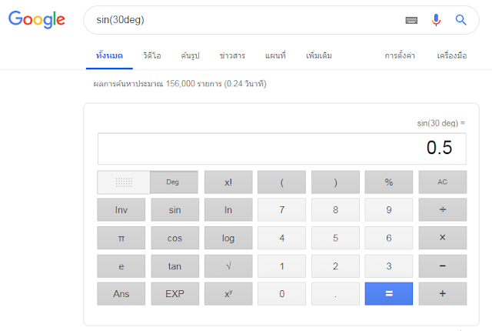Click the division ÷ key

pyautogui.click(x=443, y=210)
